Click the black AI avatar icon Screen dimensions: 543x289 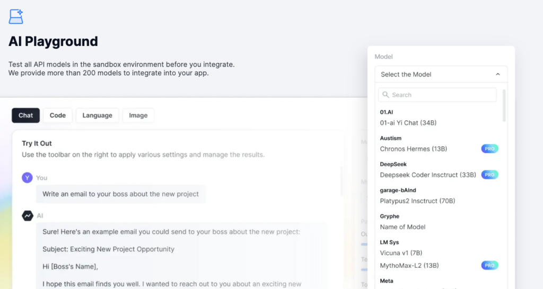tap(28, 216)
